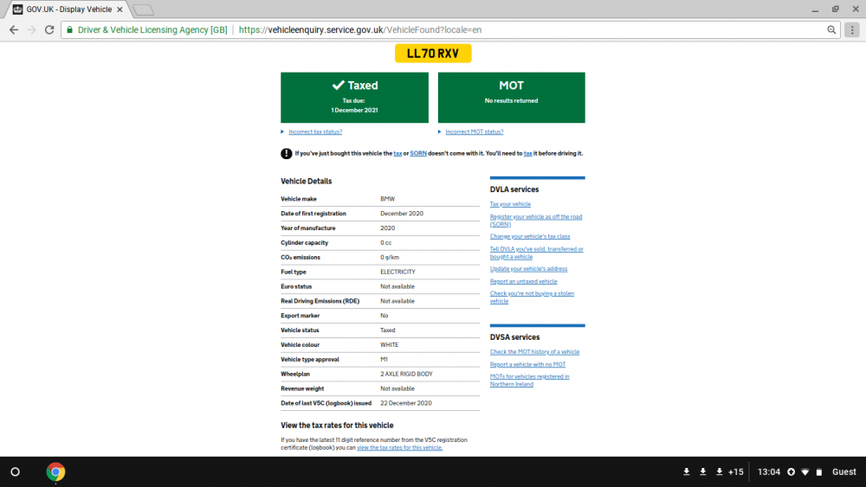Click the green MOT status panel
The image size is (866, 487).
(512, 98)
